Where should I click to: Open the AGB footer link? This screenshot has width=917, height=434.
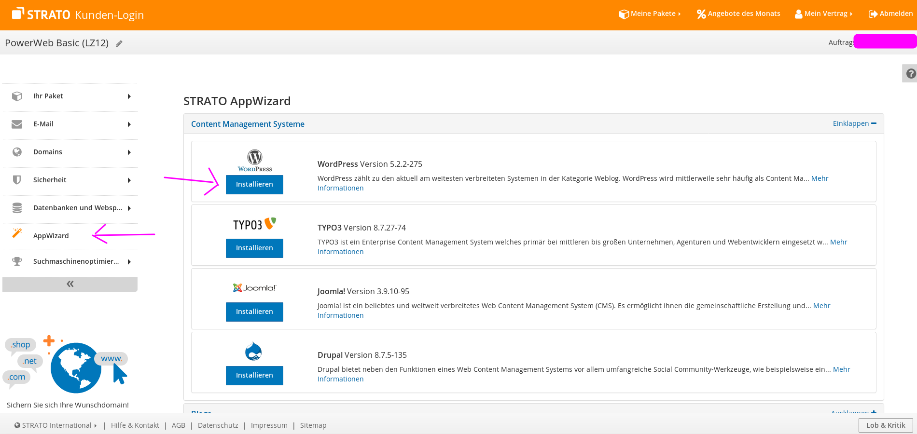(x=179, y=425)
